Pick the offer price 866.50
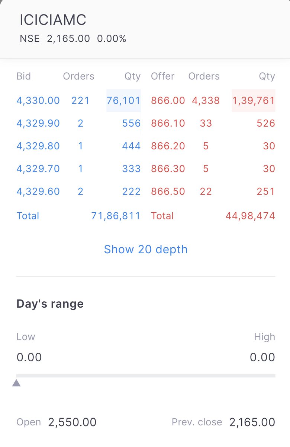 click(168, 191)
